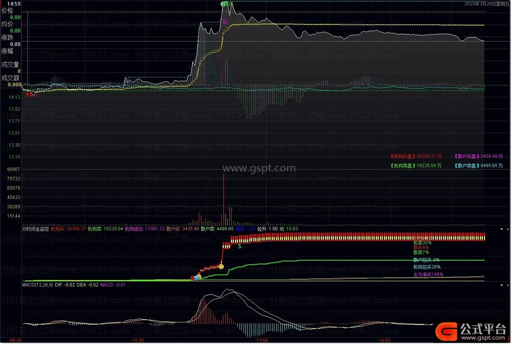Select the MACD(12,26,9) indicator title
Screen dimensions: 512x344
point(37,285)
